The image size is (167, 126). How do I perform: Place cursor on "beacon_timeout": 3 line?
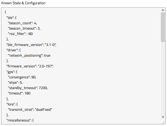pyautogui.click(x=24, y=28)
